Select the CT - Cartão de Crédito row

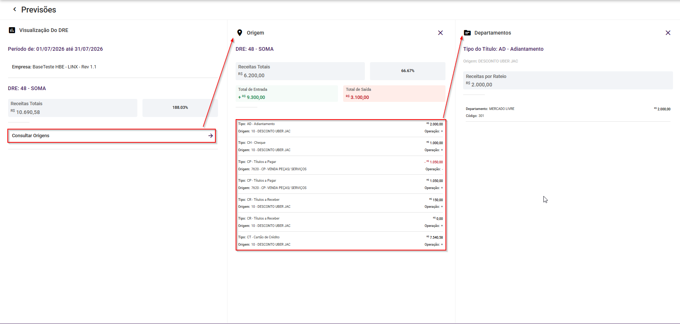point(341,241)
